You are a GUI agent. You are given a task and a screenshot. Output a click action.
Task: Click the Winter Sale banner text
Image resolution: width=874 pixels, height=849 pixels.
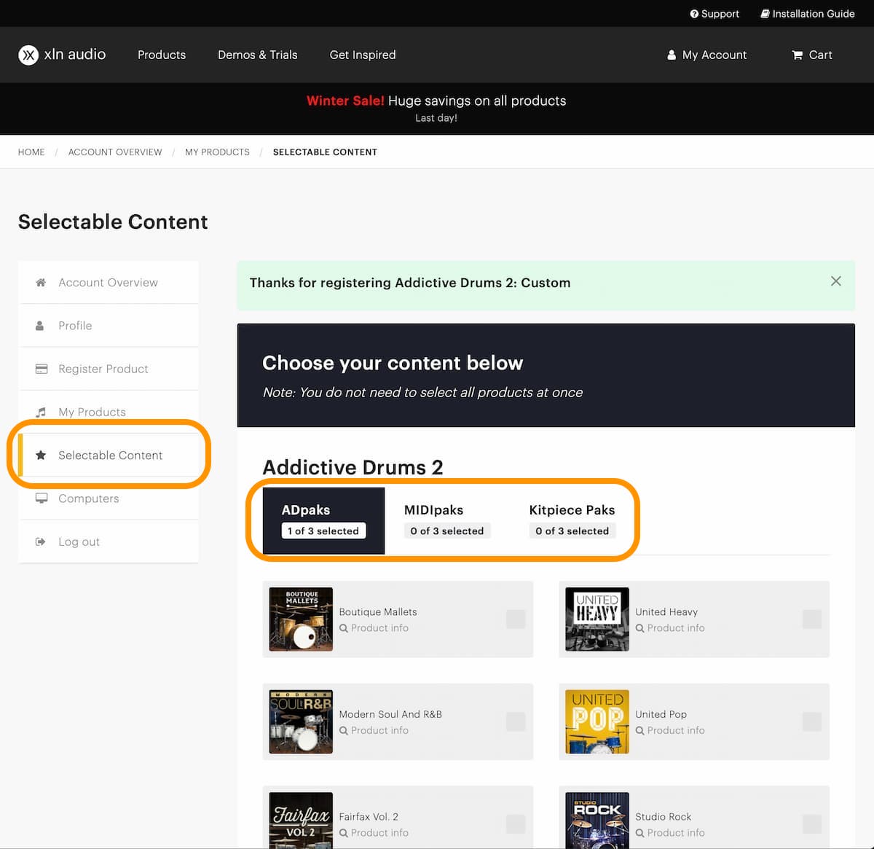point(436,101)
